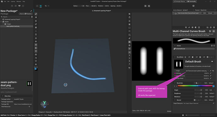Collapse the Meta Data section
The image size is (217, 117).
point(3,96)
